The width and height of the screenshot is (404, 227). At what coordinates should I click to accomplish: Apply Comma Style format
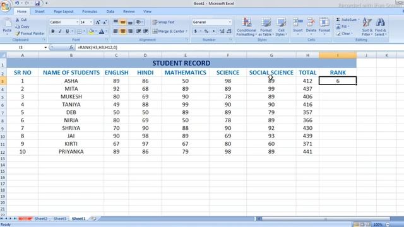(213, 32)
